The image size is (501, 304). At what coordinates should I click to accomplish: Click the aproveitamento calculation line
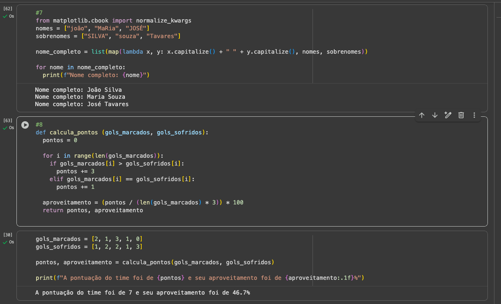(143, 203)
